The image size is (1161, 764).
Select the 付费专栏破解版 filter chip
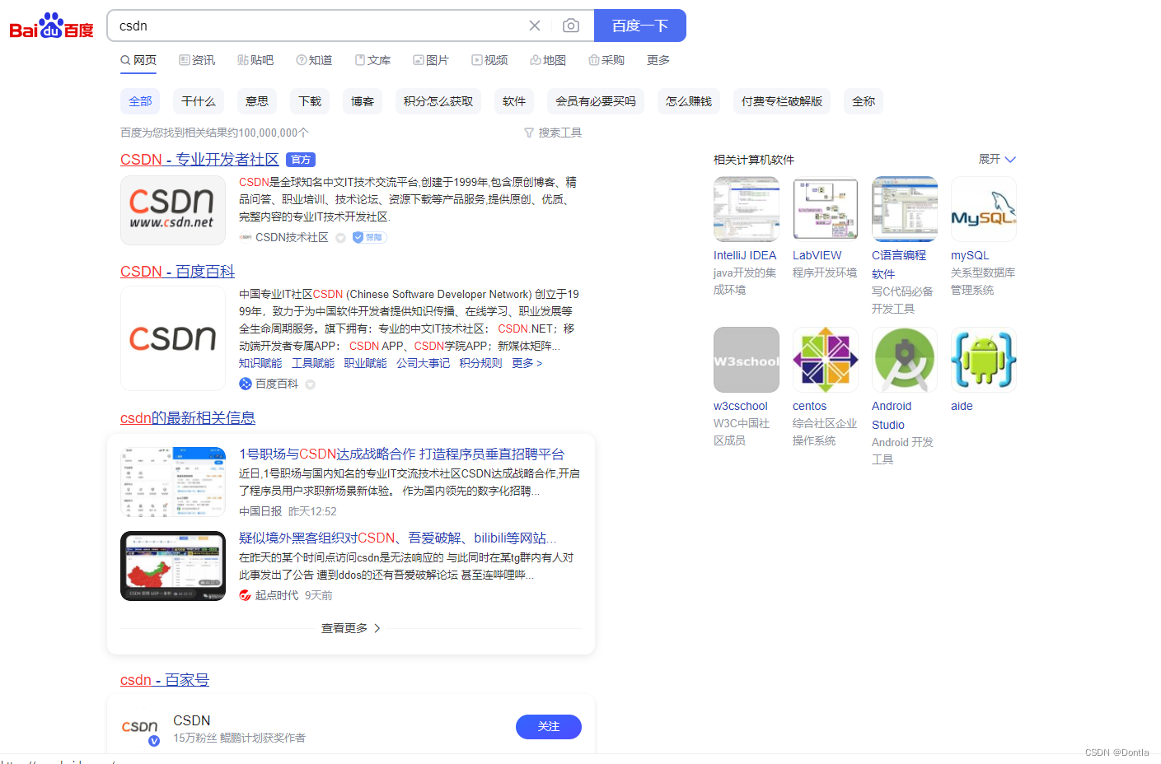(x=782, y=101)
